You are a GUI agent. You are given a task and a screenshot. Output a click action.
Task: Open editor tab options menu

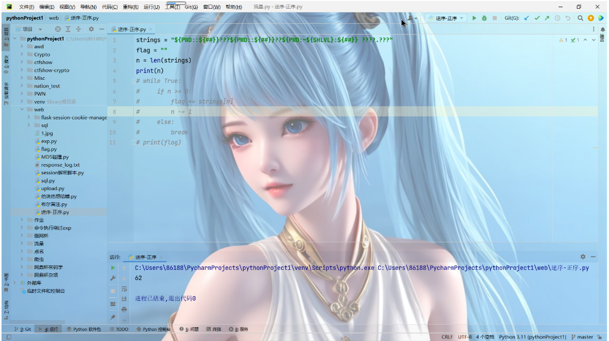point(593,29)
